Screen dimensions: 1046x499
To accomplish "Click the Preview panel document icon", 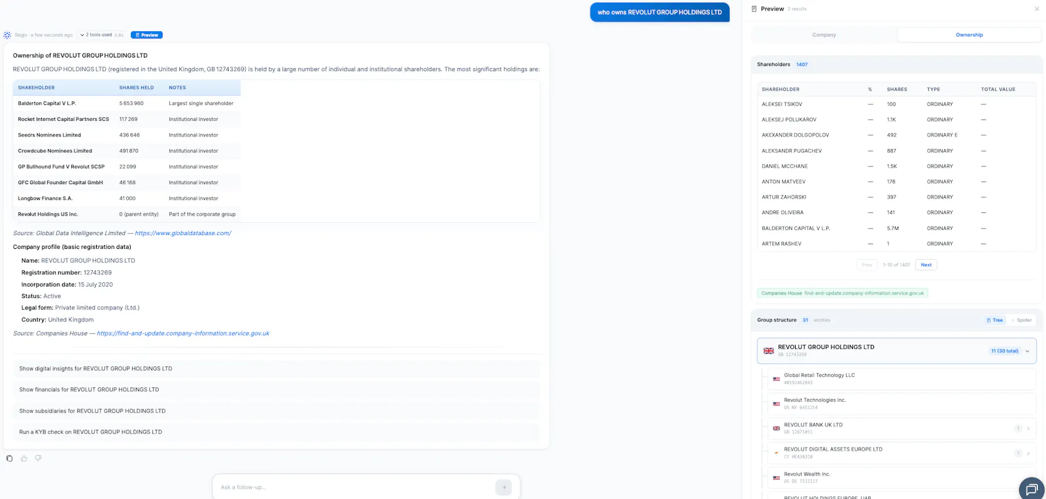I will tap(754, 9).
